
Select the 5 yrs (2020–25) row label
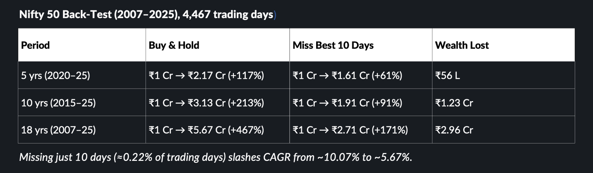(56, 76)
